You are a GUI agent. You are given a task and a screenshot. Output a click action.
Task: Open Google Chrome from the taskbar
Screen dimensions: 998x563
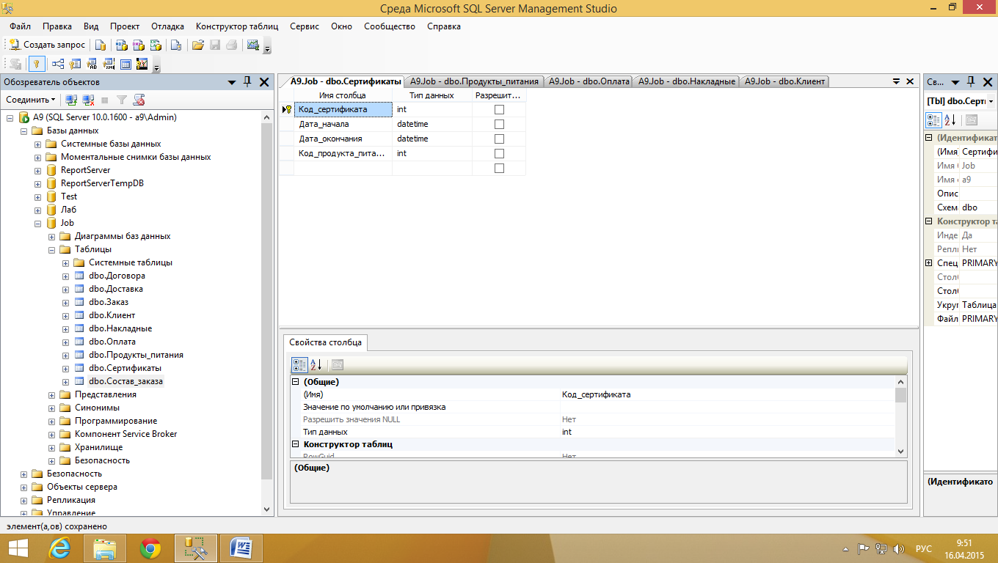pyautogui.click(x=150, y=548)
